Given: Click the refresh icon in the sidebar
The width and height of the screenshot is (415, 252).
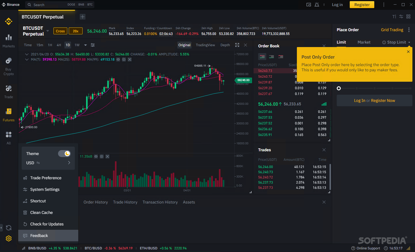Looking at the screenshot, I should pyautogui.click(x=9, y=228).
